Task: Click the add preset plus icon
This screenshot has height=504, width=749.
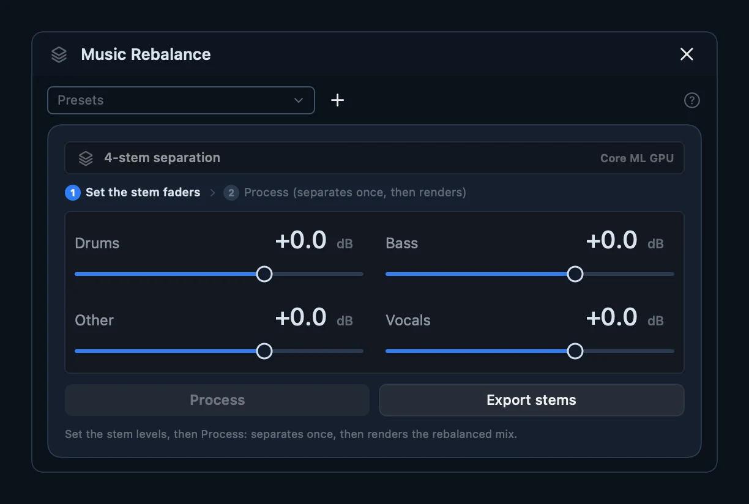Action: pyautogui.click(x=337, y=100)
